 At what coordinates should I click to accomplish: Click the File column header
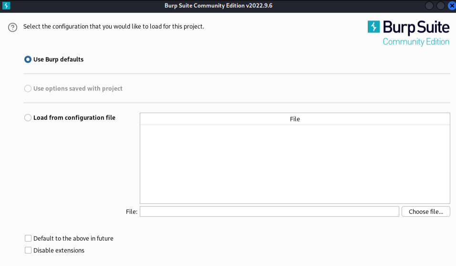coord(295,119)
